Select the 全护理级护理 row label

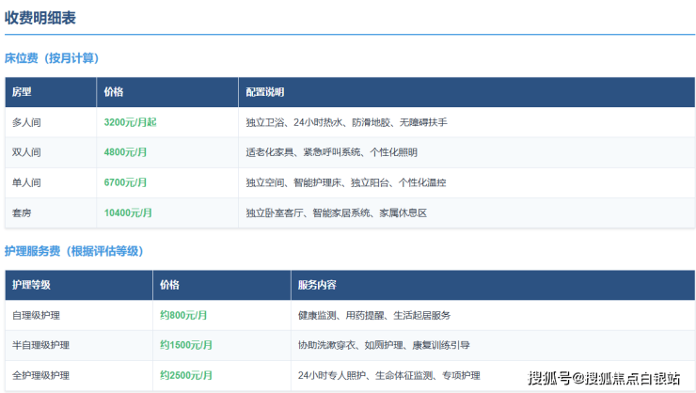(x=40, y=375)
